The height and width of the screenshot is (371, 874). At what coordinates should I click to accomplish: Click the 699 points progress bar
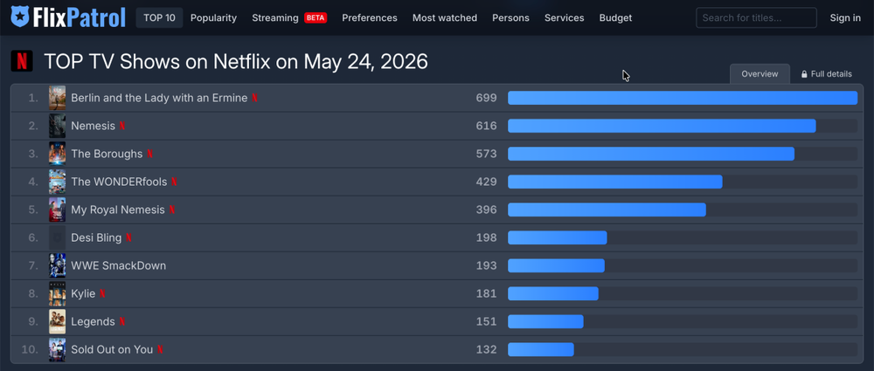click(x=683, y=98)
